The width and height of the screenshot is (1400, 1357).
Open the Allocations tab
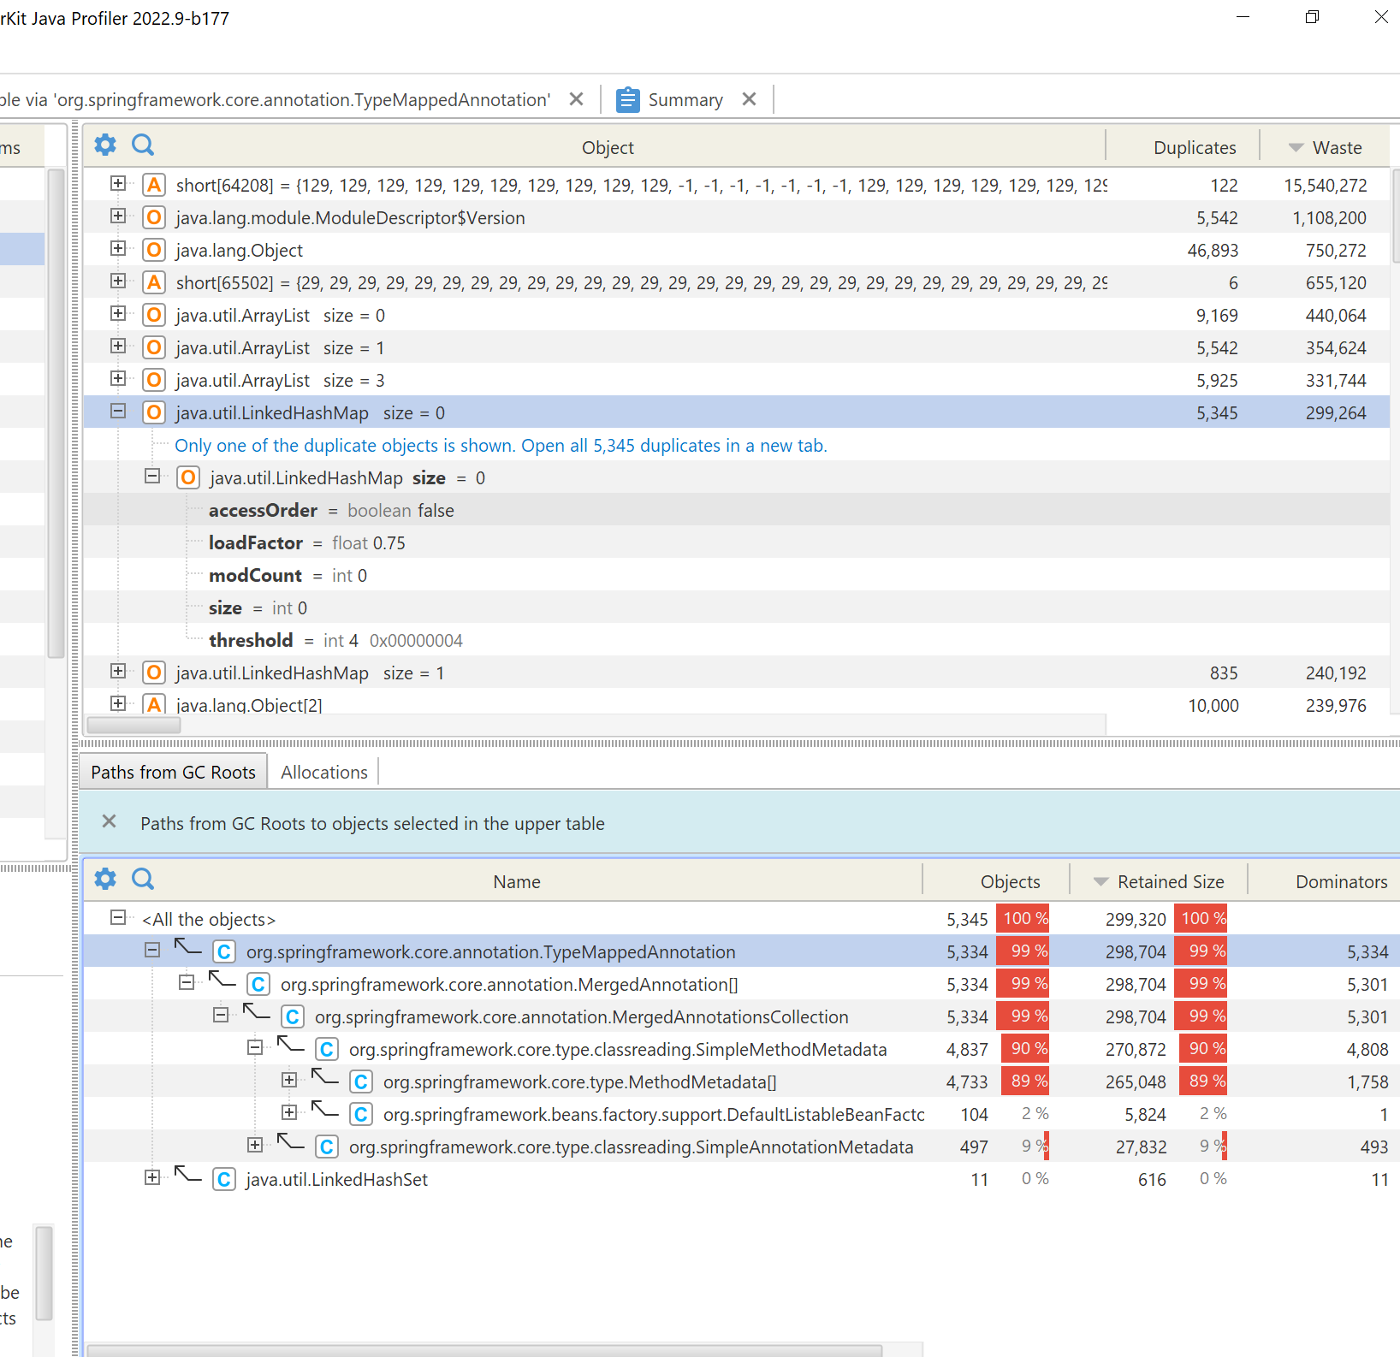324,772
